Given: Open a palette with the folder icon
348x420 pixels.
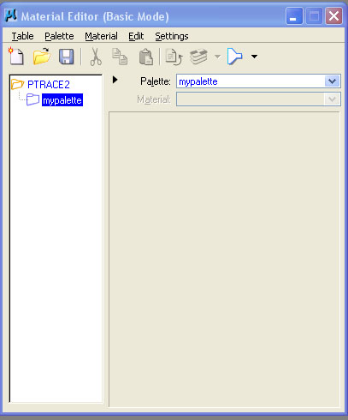Looking at the screenshot, I should pos(42,57).
